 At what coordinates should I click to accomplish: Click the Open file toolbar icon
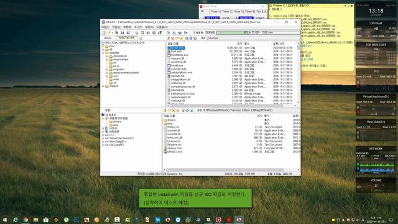tap(109, 33)
